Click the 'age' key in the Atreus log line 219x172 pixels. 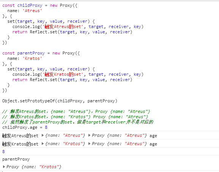153,136
